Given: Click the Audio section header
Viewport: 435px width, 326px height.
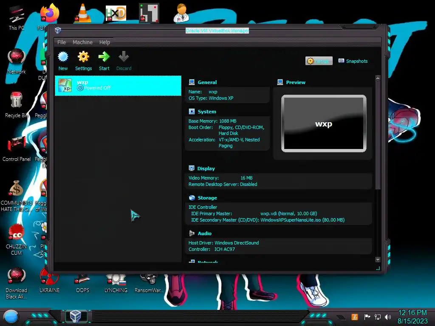Looking at the screenshot, I should click(x=204, y=233).
